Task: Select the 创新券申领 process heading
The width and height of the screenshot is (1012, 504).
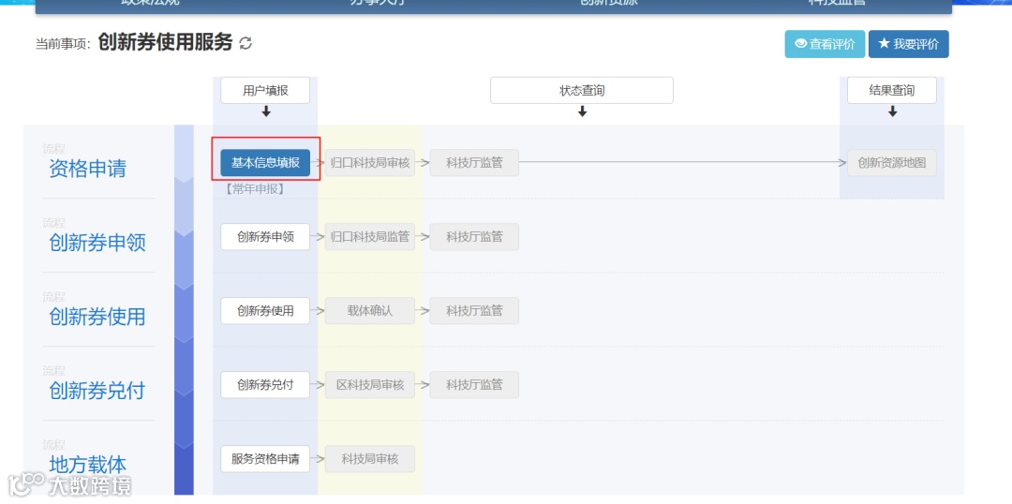Action: click(x=97, y=244)
